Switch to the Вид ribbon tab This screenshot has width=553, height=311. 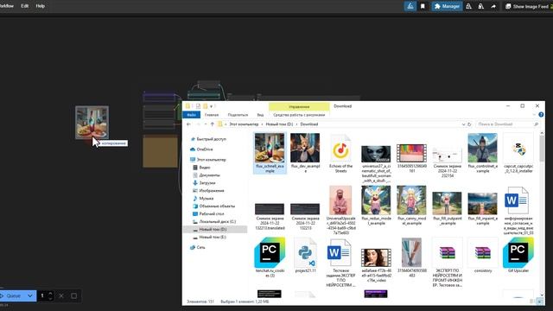tap(260, 115)
